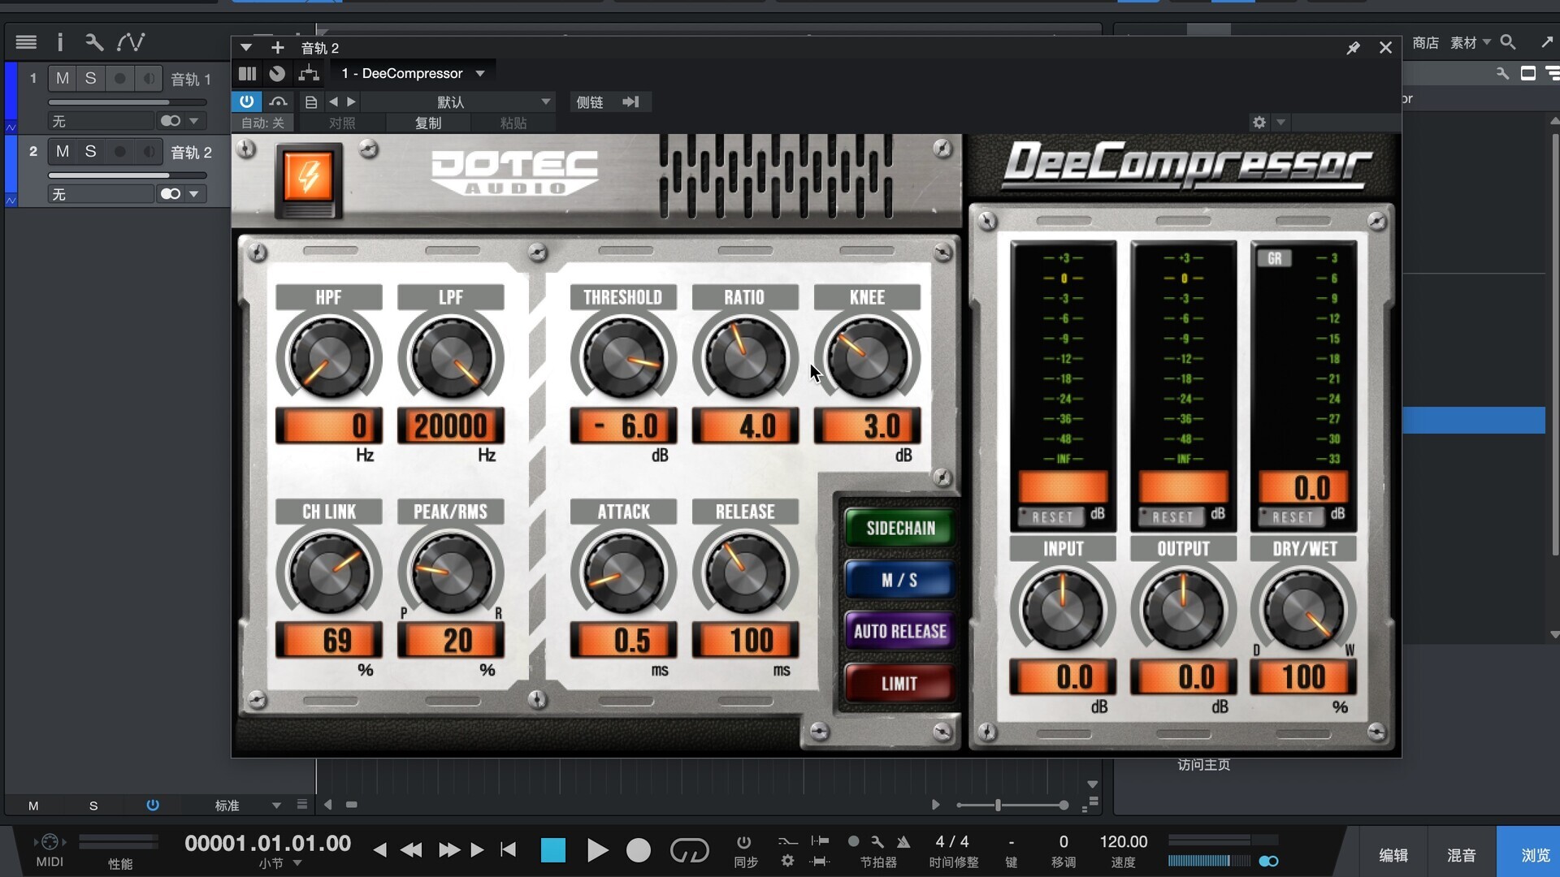Open the 商店 tab in the browser
This screenshot has height=877, width=1560.
coord(1425,42)
